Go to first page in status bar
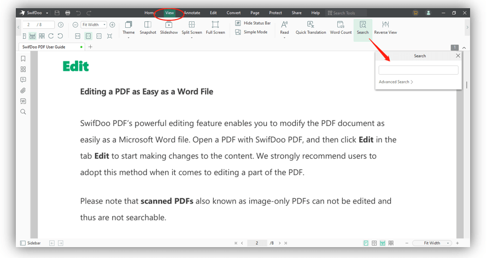 236,243
